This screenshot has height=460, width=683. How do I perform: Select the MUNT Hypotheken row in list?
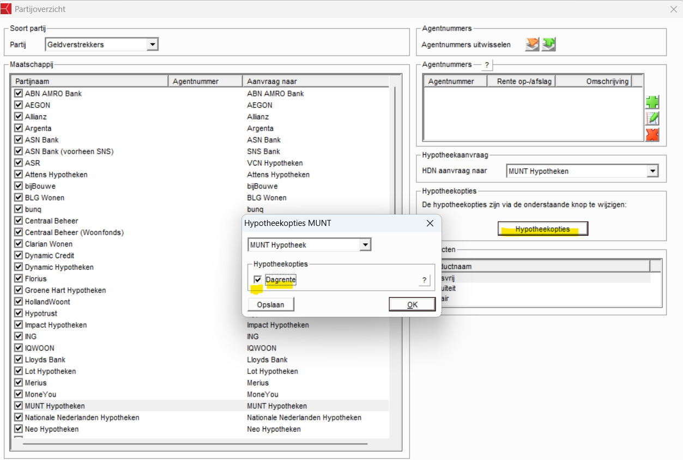pos(55,406)
